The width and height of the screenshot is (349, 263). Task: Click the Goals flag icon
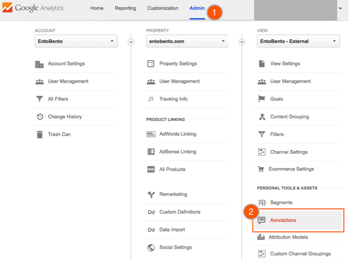click(262, 99)
